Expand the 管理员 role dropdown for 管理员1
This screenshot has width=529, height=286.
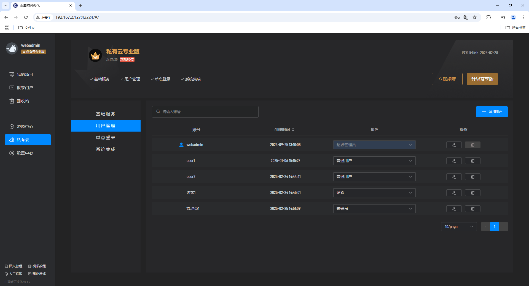coord(374,209)
